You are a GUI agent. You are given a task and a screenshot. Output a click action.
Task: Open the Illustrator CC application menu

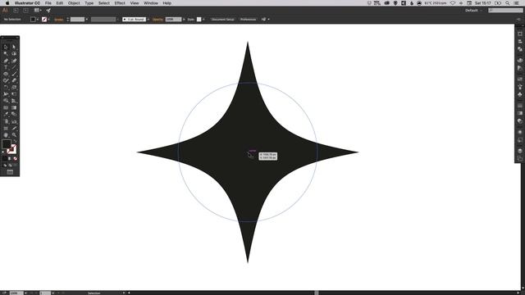tap(27, 3)
